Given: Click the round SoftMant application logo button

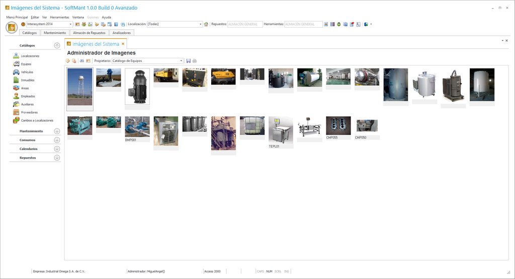Looking at the screenshot, I should (12, 28).
